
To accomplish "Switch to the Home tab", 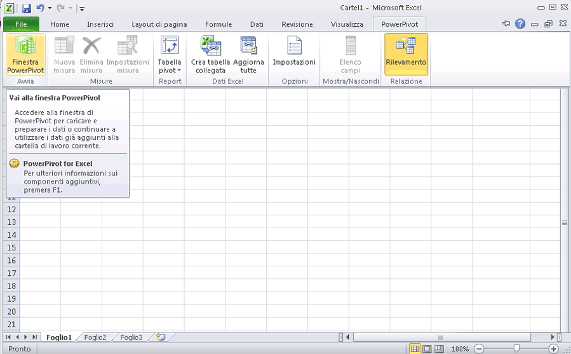I will click(60, 24).
